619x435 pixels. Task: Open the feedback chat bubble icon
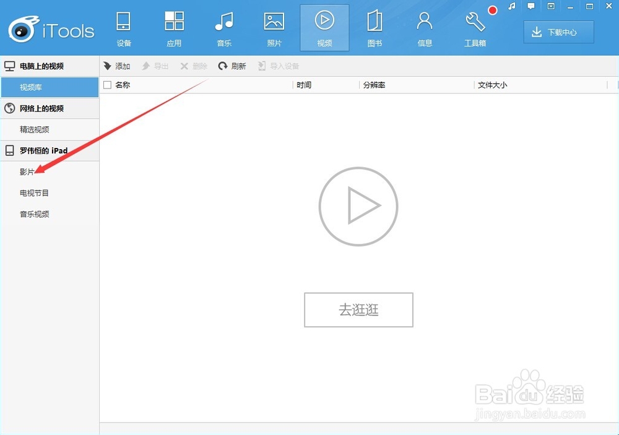point(531,6)
